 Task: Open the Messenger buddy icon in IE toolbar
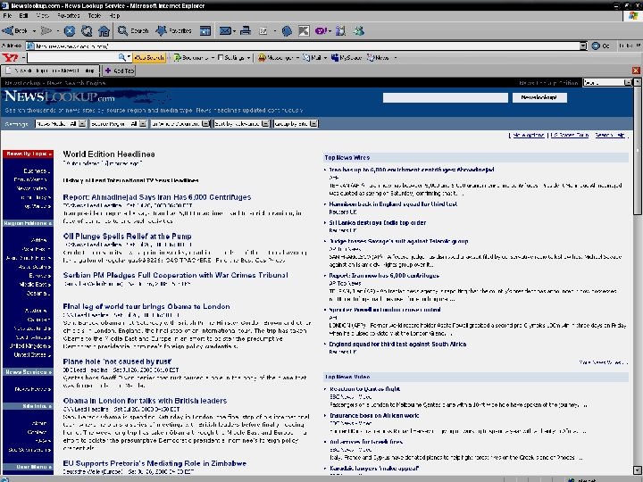point(358,30)
